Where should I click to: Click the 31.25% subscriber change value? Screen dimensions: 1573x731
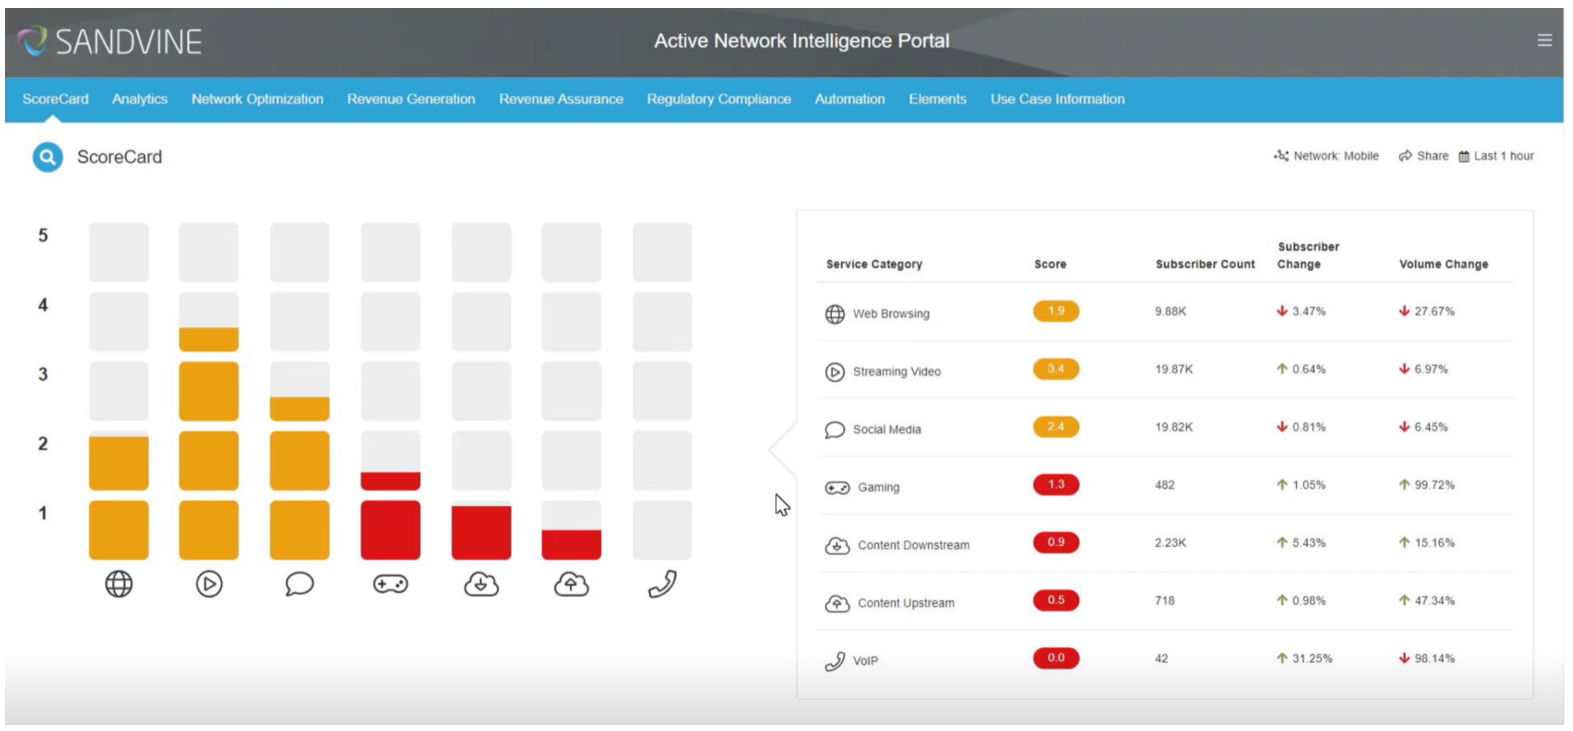pyautogui.click(x=1312, y=658)
